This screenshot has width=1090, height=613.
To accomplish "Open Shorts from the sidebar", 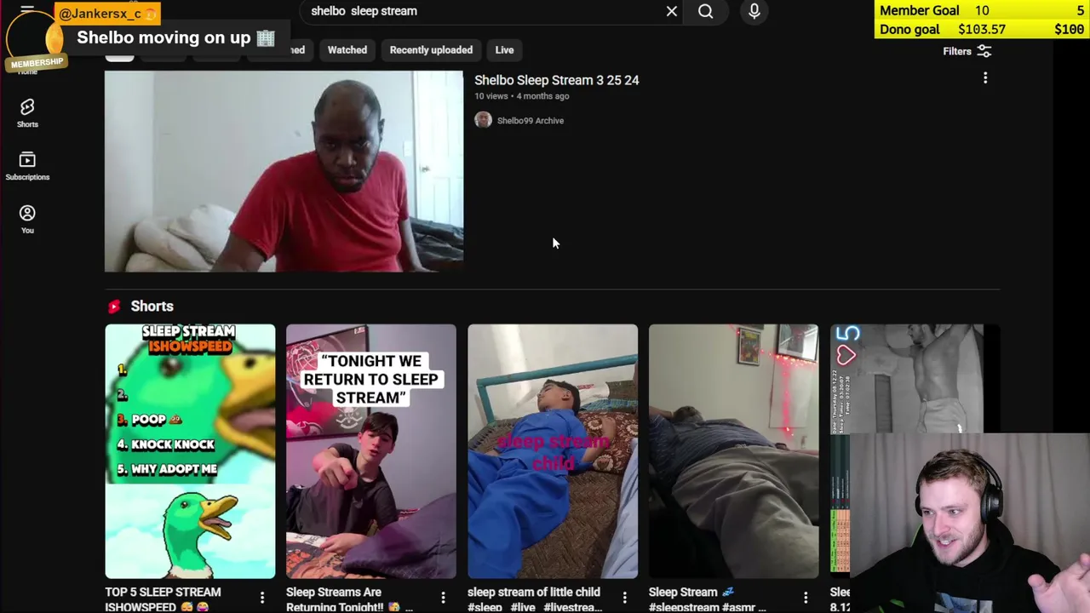I will click(x=27, y=113).
